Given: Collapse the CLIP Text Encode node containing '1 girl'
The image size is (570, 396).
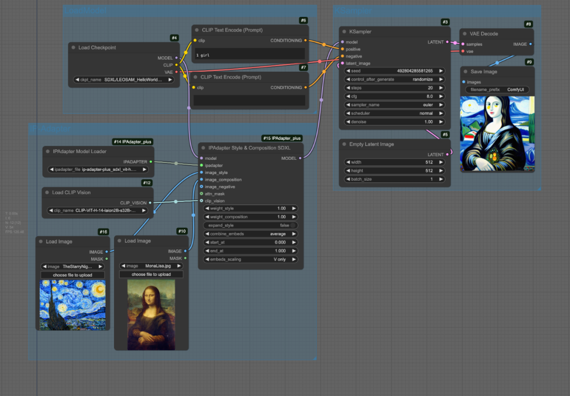Looking at the screenshot, I should tap(197, 30).
